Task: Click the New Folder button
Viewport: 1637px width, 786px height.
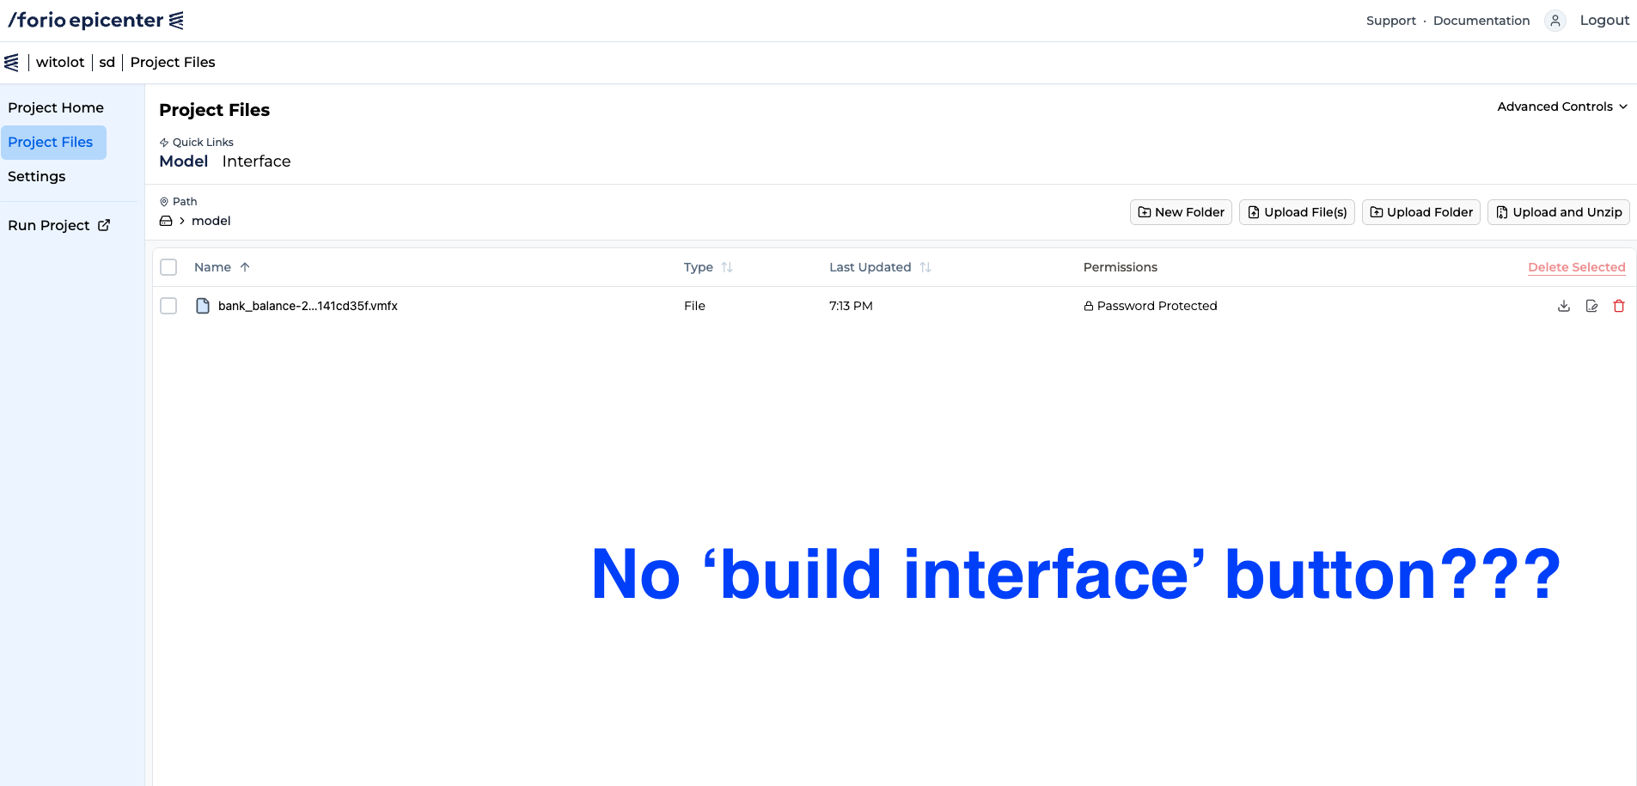Action: pos(1181,212)
